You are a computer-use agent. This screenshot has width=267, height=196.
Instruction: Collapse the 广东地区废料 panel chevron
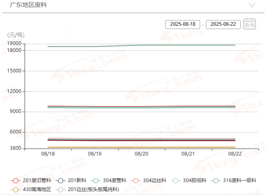pos(252,5)
